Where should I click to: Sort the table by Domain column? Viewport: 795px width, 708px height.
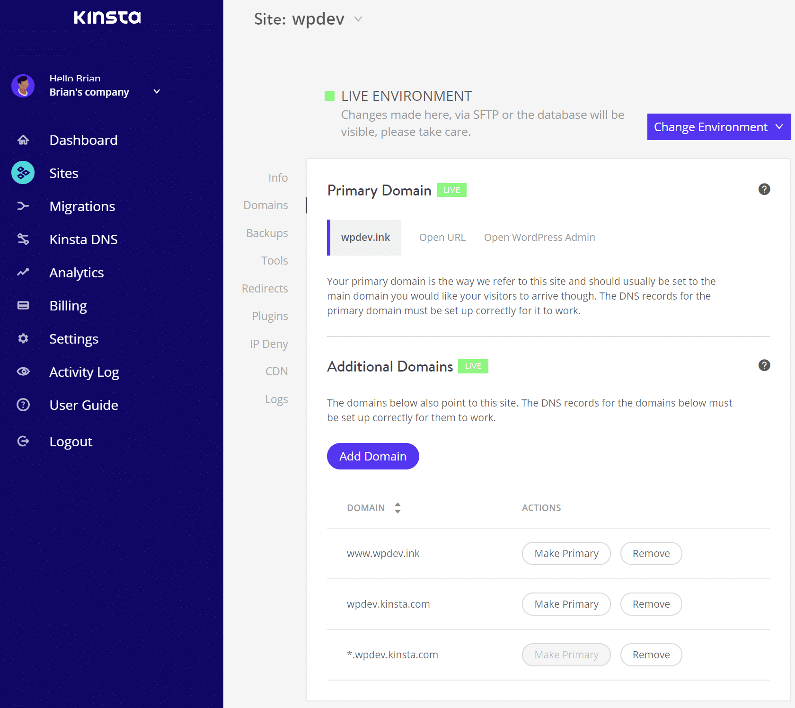pyautogui.click(x=397, y=508)
